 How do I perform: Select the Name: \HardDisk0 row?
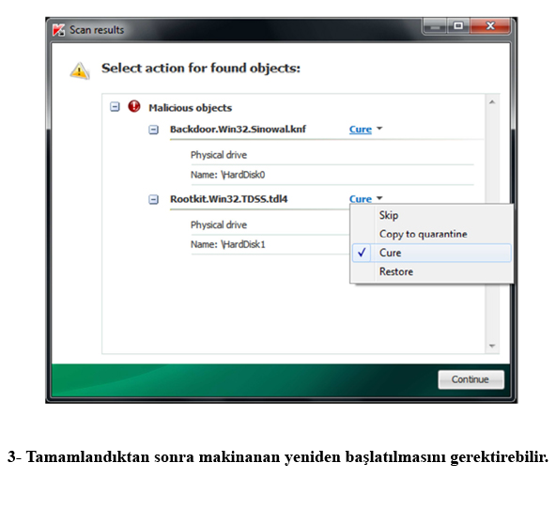point(332,175)
